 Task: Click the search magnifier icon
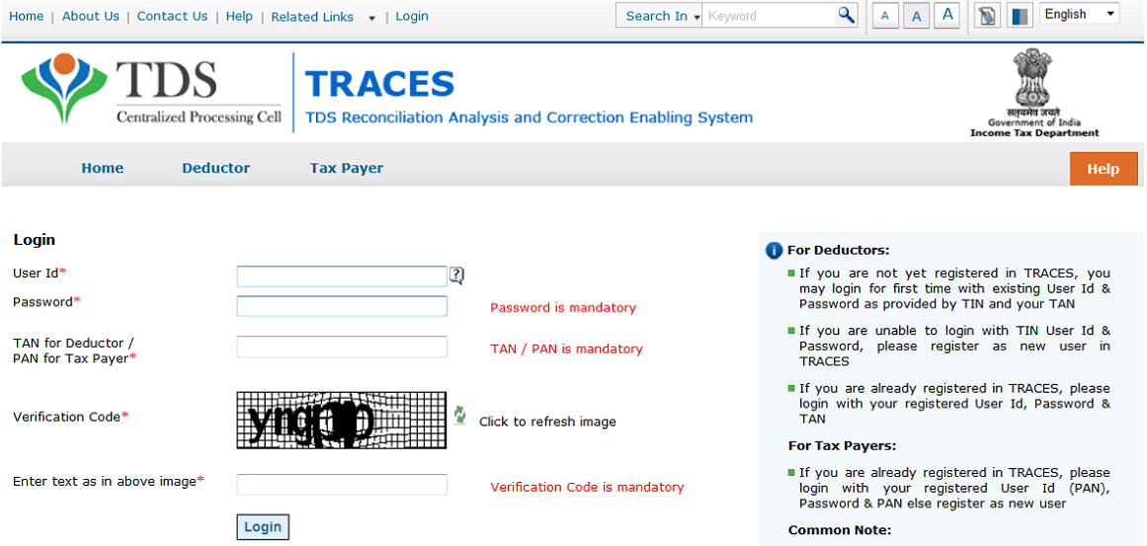point(847,15)
